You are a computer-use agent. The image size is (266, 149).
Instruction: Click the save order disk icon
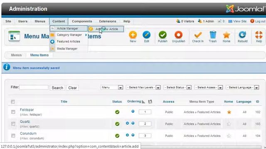(x=150, y=101)
